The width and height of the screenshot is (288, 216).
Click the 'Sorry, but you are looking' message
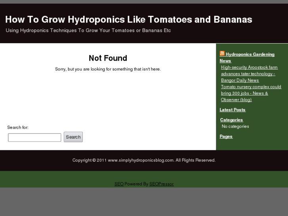pos(108,69)
